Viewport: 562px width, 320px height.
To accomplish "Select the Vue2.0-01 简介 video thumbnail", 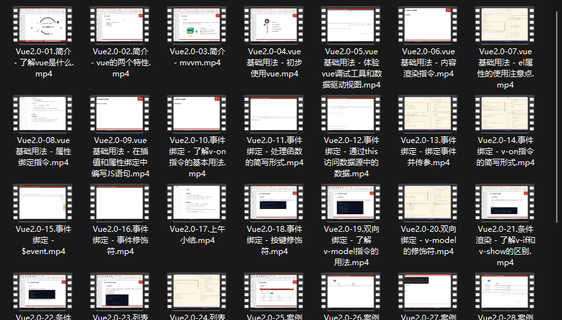I will pos(44,24).
